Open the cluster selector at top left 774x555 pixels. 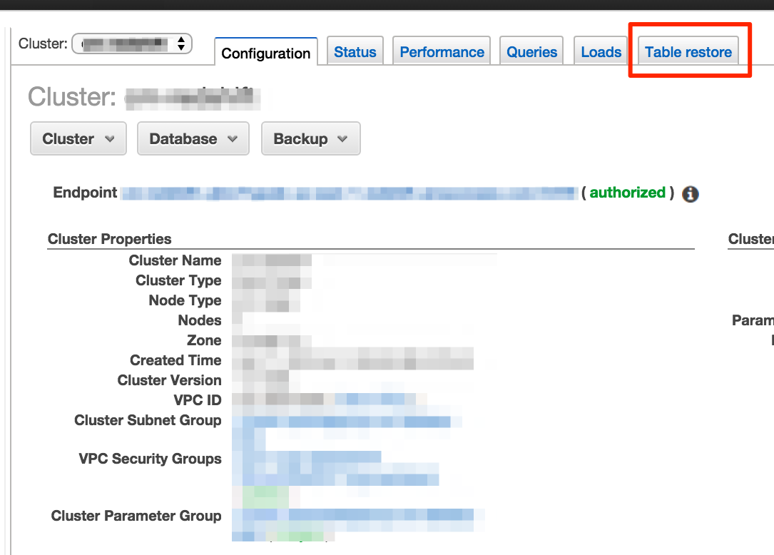coord(131,44)
